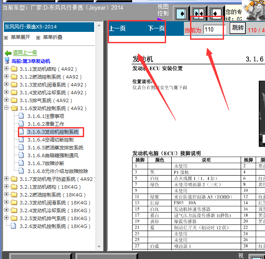Open 3.1.6.8元件介绍与故障排除 page
Screen dimensions: 265x259
58,171
